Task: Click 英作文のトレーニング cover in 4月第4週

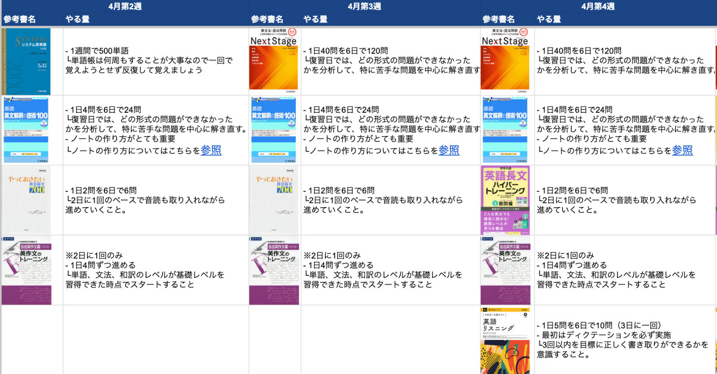Action: point(505,270)
